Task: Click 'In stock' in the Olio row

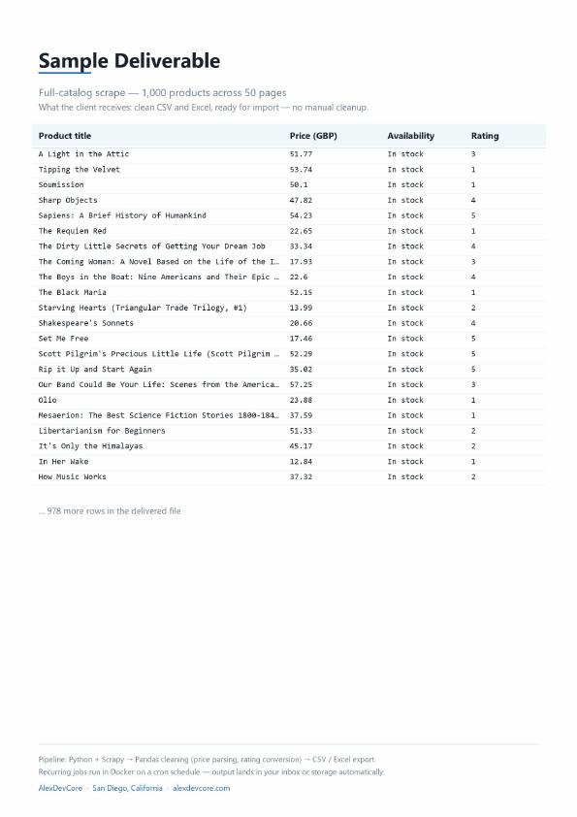Action: [405, 400]
